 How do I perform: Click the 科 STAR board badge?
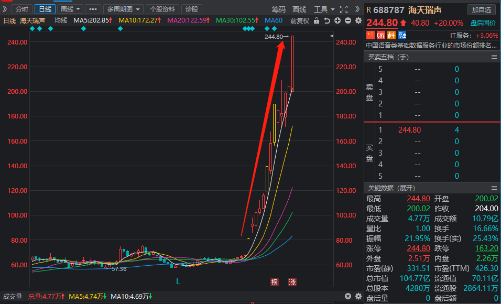[391, 35]
